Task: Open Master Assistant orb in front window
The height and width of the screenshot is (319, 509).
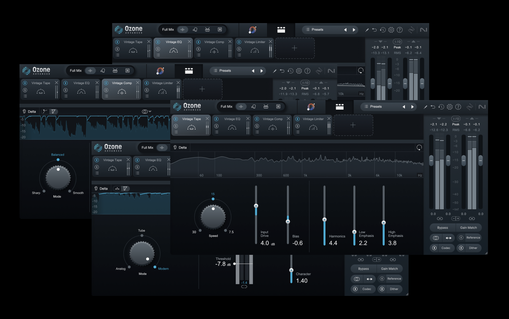Action: [x=311, y=107]
